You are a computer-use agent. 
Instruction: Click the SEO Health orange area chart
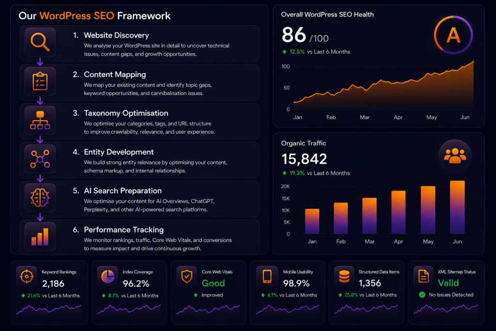pos(384,85)
